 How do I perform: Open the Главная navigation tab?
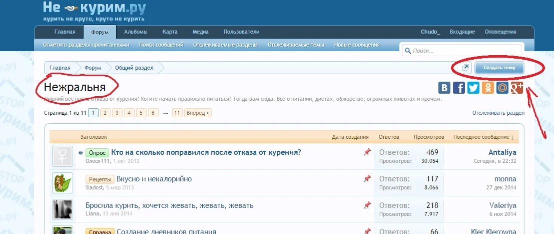click(x=65, y=32)
